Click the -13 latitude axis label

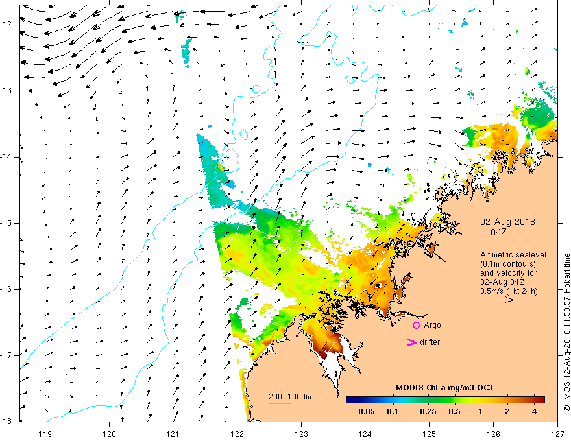tap(7, 91)
